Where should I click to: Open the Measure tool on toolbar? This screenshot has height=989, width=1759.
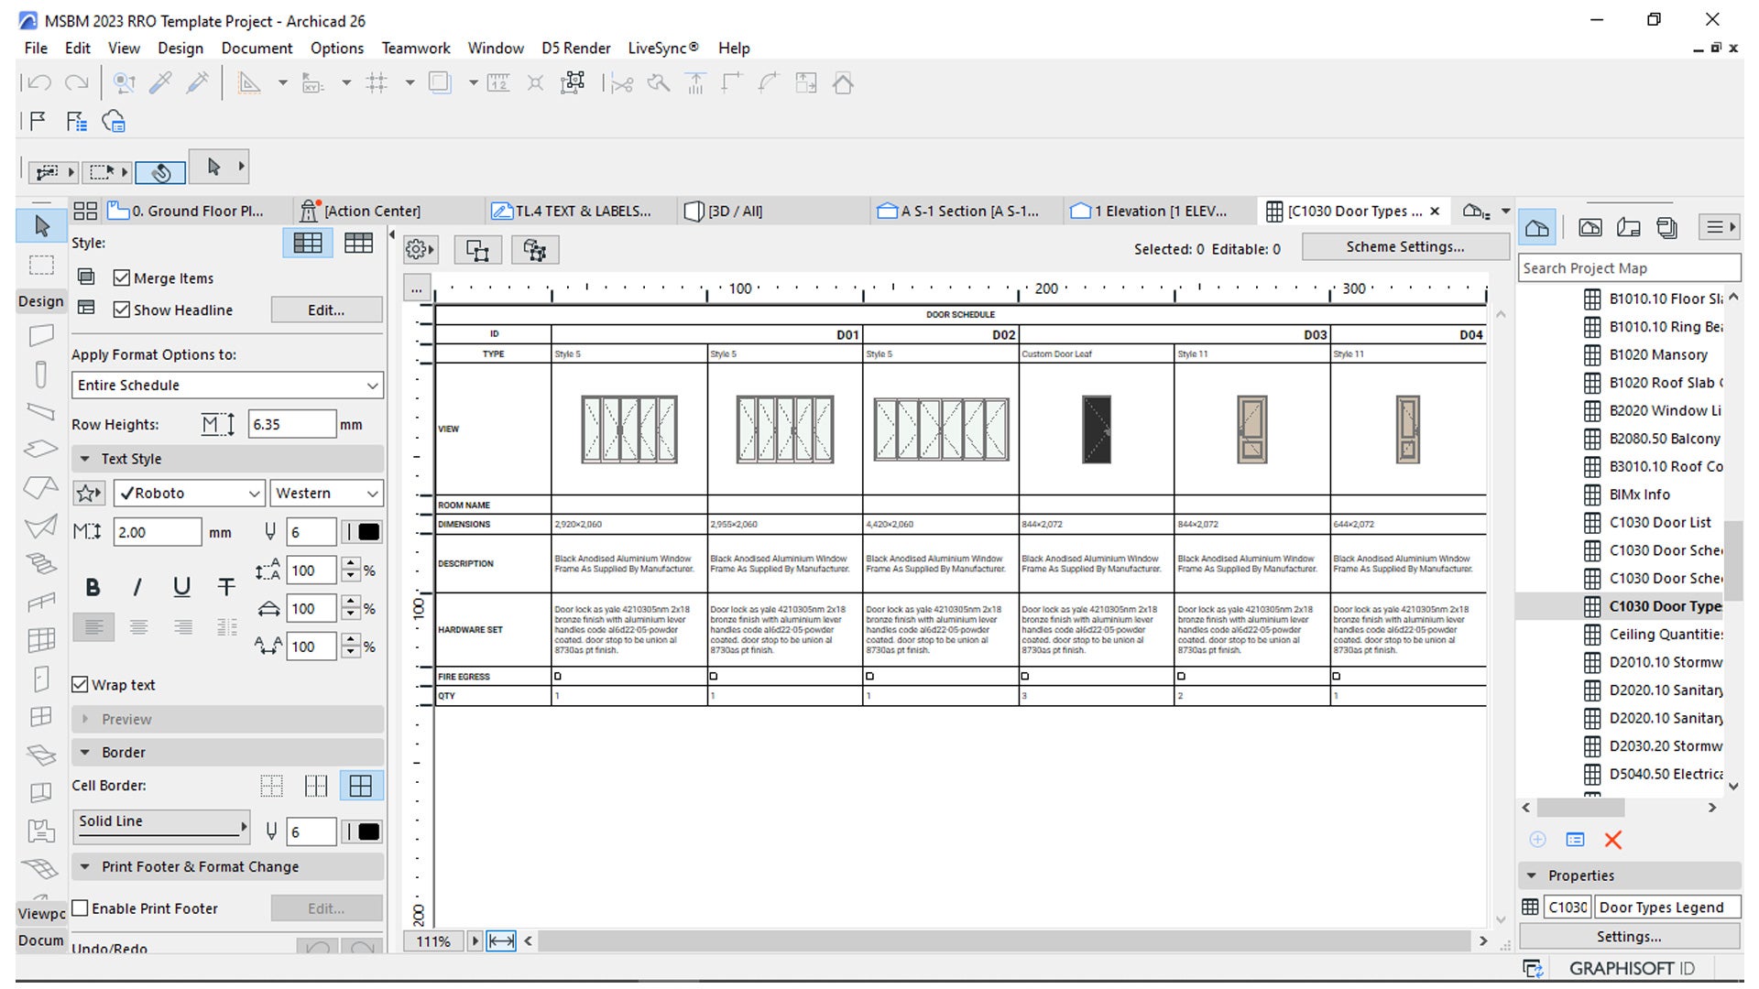point(497,82)
